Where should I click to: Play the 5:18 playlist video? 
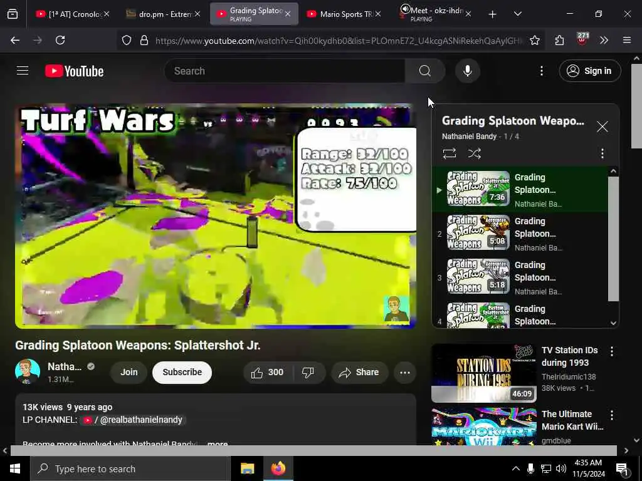(520, 277)
